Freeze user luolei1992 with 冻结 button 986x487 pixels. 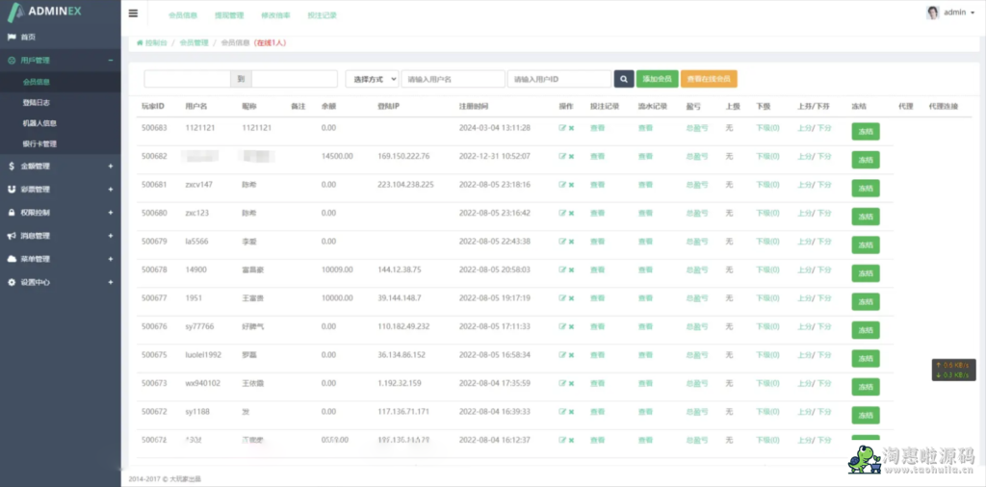pos(866,358)
